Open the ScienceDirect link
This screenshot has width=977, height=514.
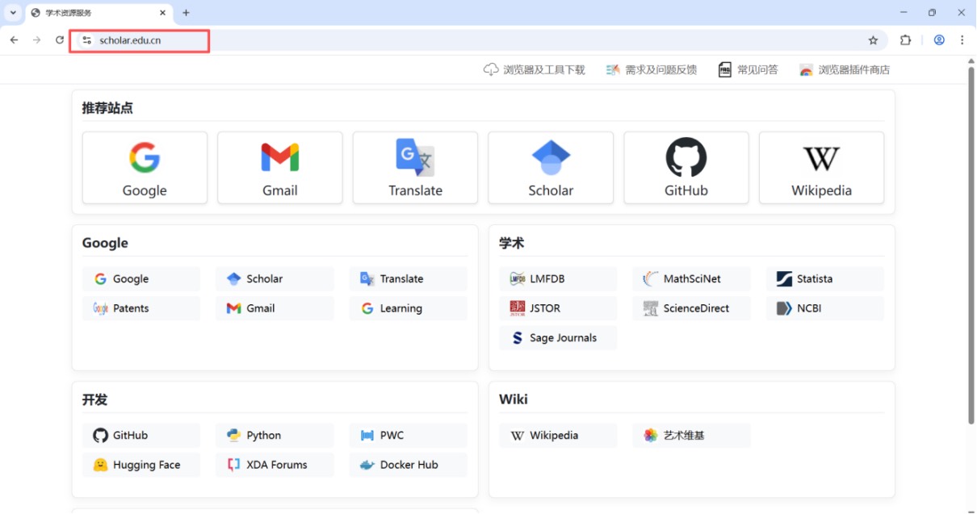pyautogui.click(x=692, y=308)
